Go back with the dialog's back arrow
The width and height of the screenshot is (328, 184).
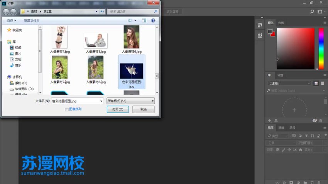point(6,12)
